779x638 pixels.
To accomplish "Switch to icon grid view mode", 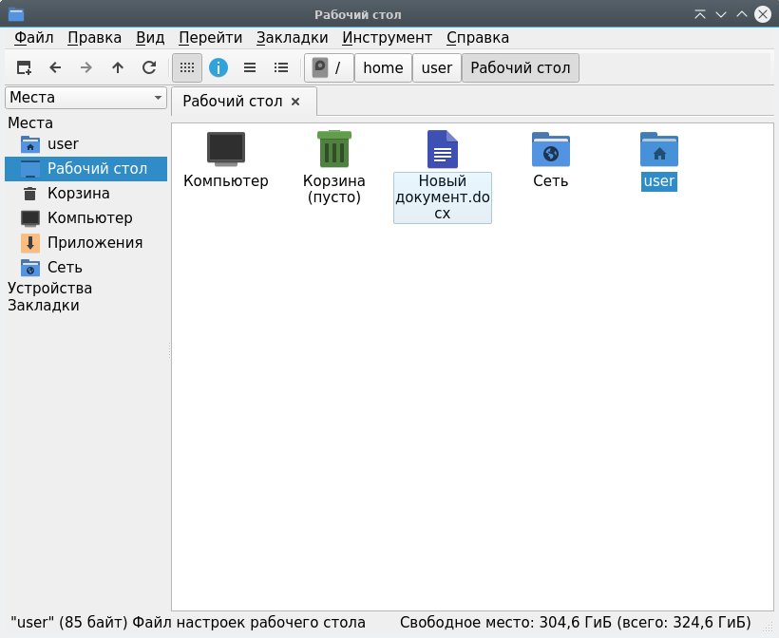I will [187, 67].
